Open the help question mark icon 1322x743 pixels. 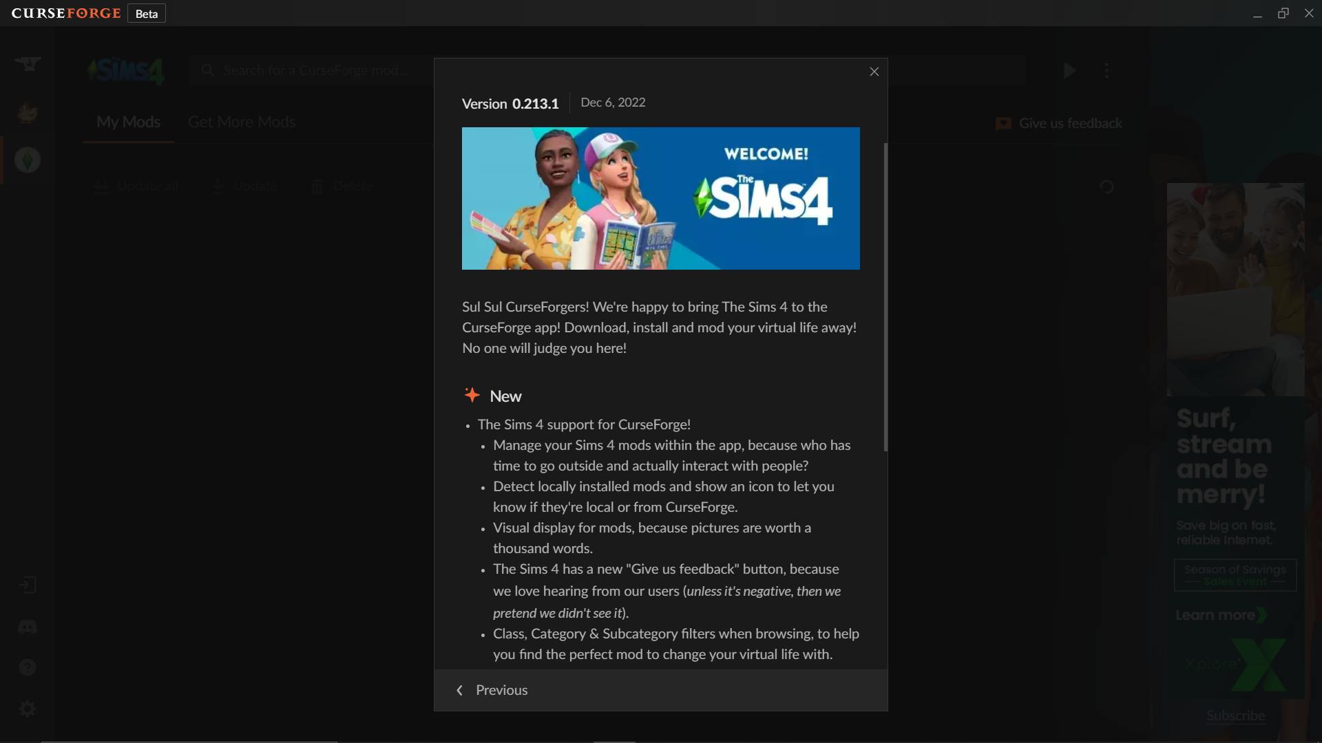[28, 667]
